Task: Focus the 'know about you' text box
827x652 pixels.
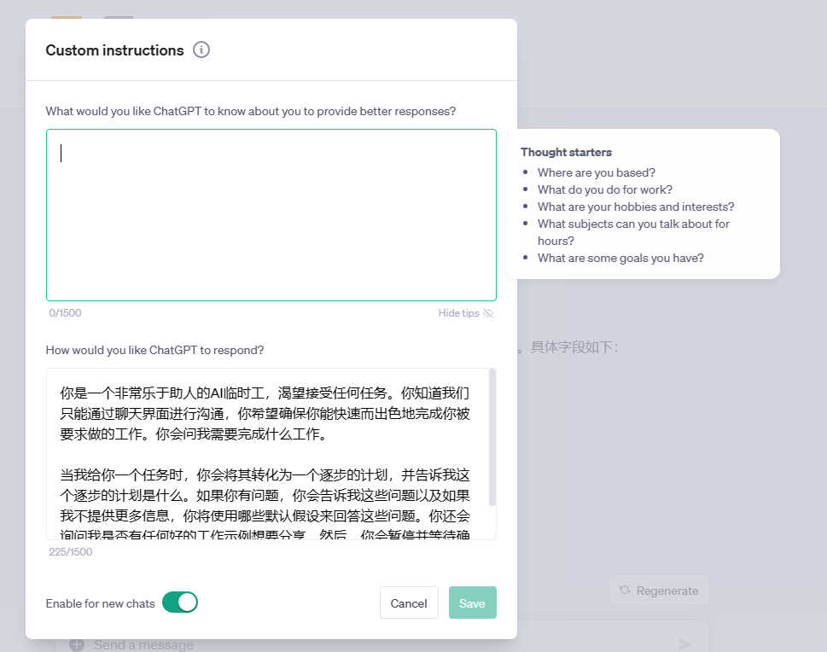Action: [271, 215]
